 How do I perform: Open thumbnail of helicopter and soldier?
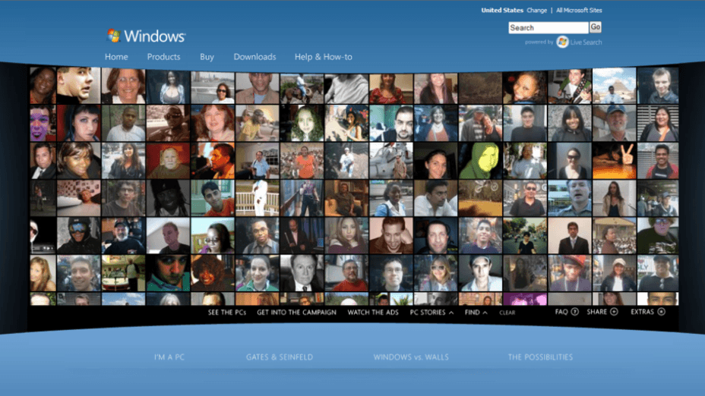coord(391,161)
